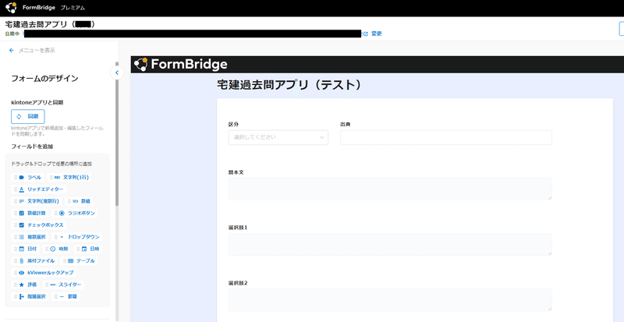Image resolution: width=624 pixels, height=322 pixels.
Task: Click the 公開中 status text
Action: click(12, 34)
